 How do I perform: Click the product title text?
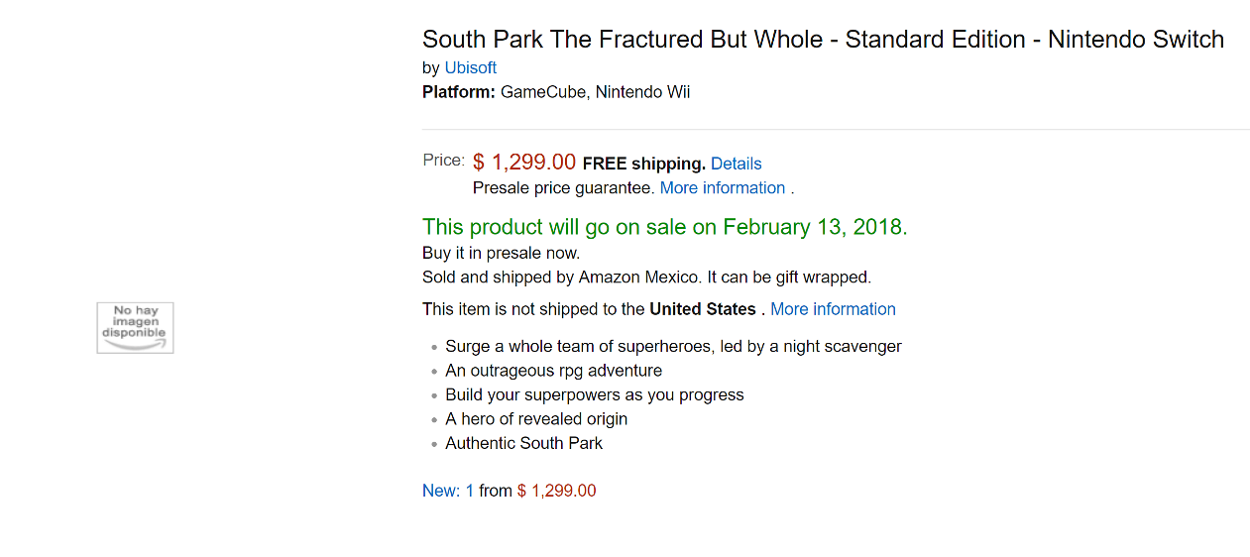[x=823, y=40]
